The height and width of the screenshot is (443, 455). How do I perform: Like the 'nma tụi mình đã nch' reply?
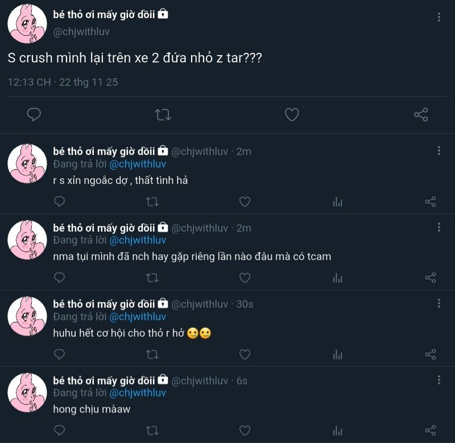(x=245, y=278)
